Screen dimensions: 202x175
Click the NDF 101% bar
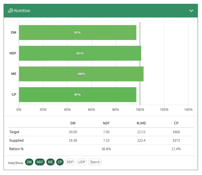(x=80, y=53)
